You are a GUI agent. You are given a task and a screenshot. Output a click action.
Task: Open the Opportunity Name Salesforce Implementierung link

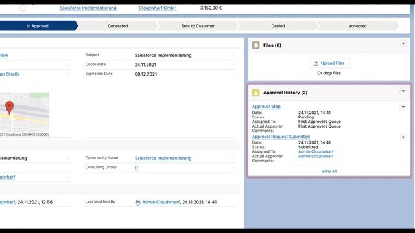[163, 158]
